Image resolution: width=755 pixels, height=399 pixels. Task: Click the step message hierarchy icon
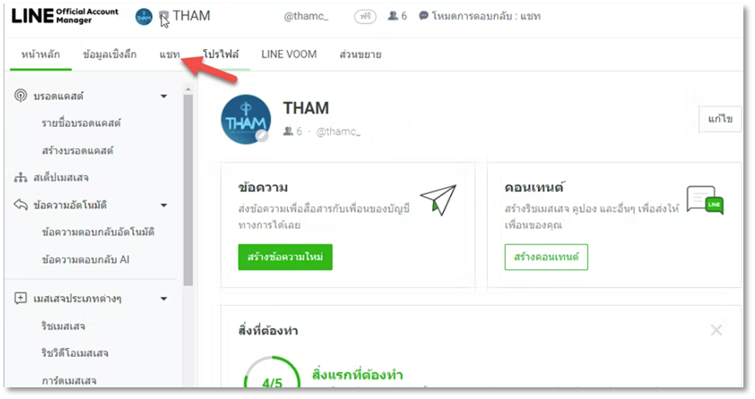click(21, 178)
